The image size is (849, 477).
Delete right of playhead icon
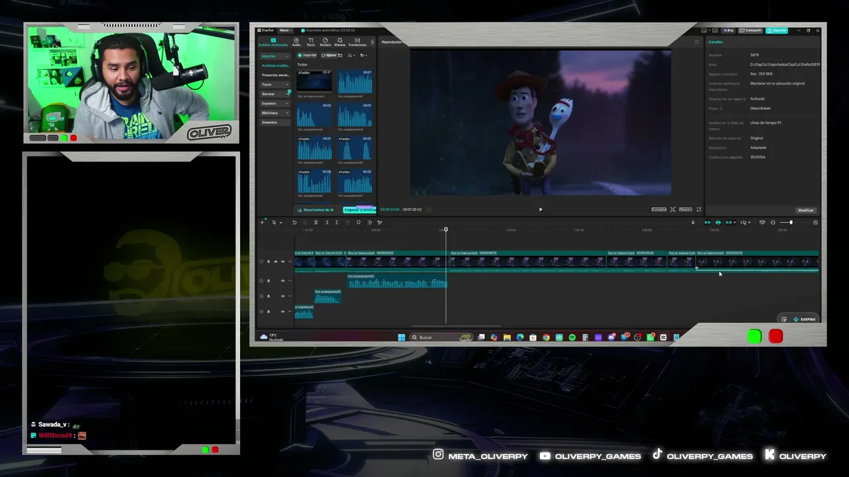coord(337,223)
